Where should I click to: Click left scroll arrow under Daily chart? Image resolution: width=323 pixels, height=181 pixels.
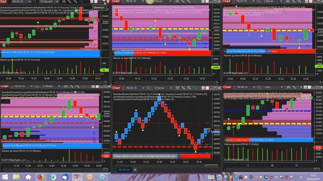224,169
